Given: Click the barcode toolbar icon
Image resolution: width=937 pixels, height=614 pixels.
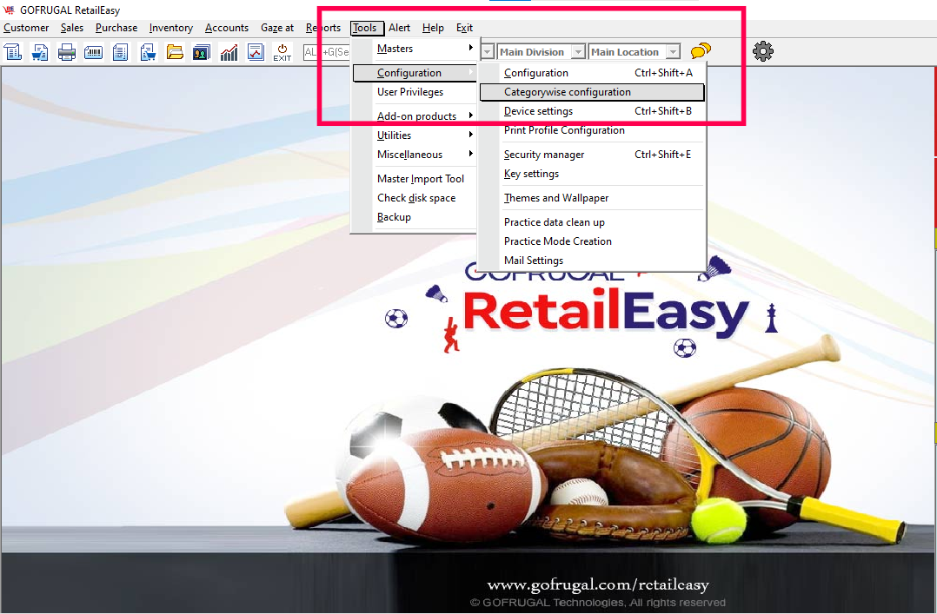Looking at the screenshot, I should [x=93, y=52].
